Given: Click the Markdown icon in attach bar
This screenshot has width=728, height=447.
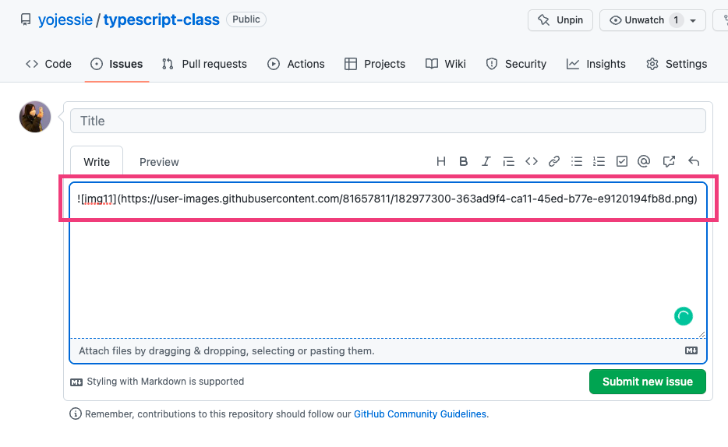Looking at the screenshot, I should 691,350.
